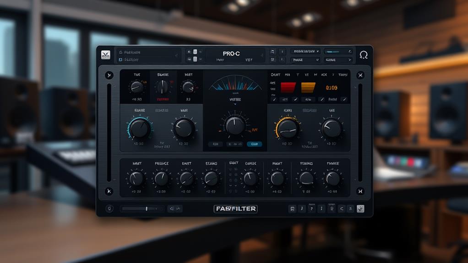Click the knob right of the orange-ringed knob
Image resolution: width=468 pixels, height=263 pixels.
[331, 128]
